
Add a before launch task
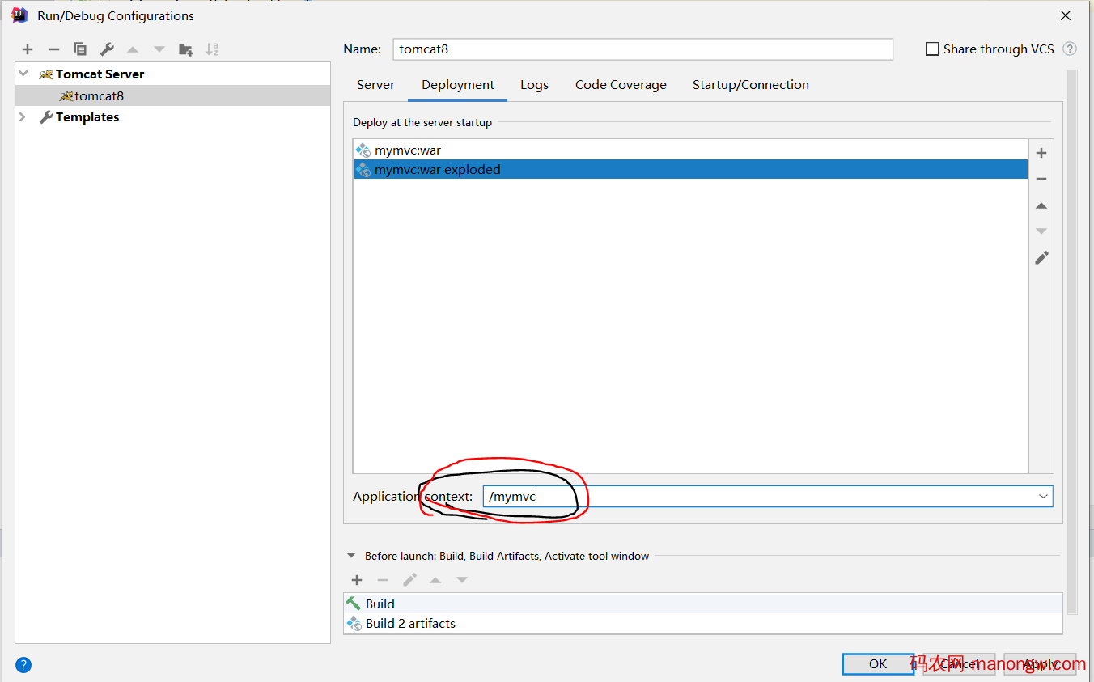(x=357, y=580)
